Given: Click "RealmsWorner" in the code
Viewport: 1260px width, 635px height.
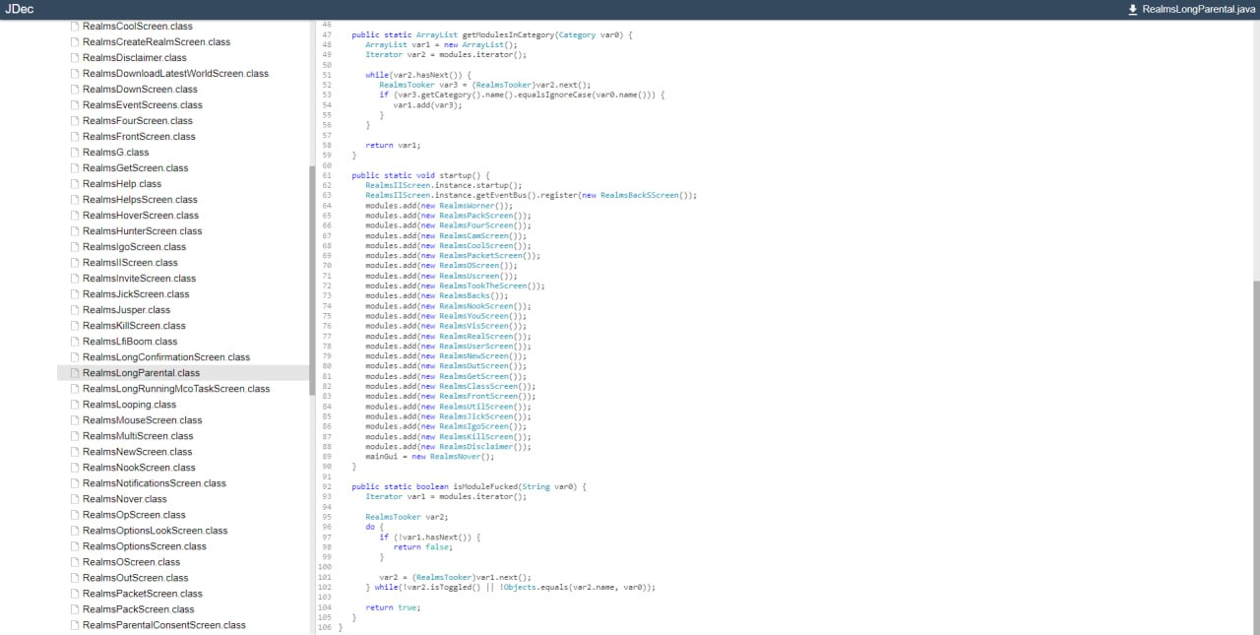Looking at the screenshot, I should point(469,206).
